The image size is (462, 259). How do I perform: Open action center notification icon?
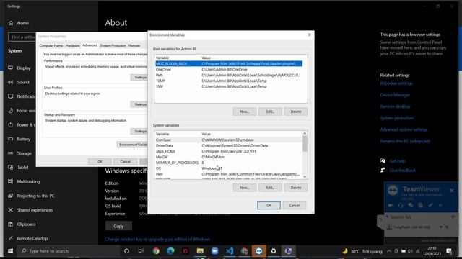(449, 251)
